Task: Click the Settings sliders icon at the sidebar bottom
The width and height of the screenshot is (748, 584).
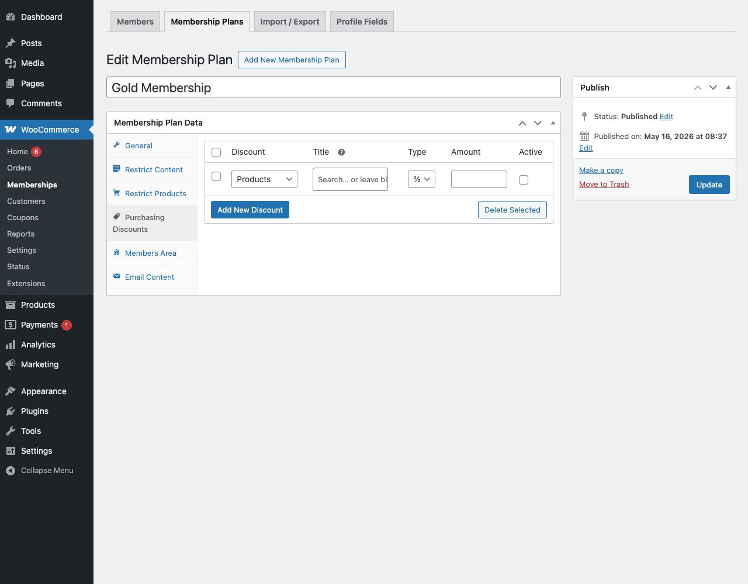Action: tap(11, 451)
